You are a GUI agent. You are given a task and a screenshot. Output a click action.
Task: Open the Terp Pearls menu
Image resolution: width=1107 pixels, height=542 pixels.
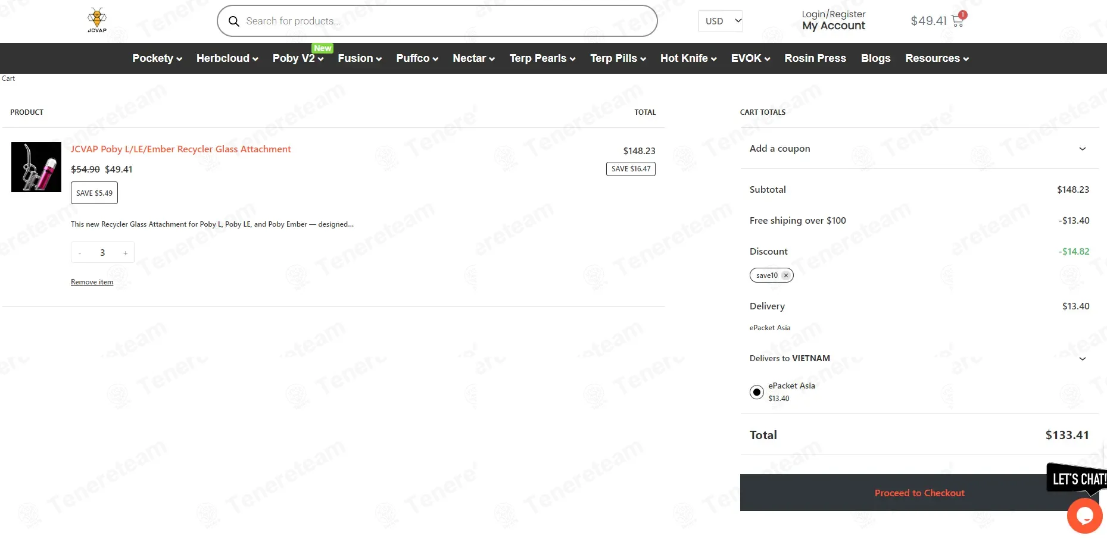click(542, 58)
